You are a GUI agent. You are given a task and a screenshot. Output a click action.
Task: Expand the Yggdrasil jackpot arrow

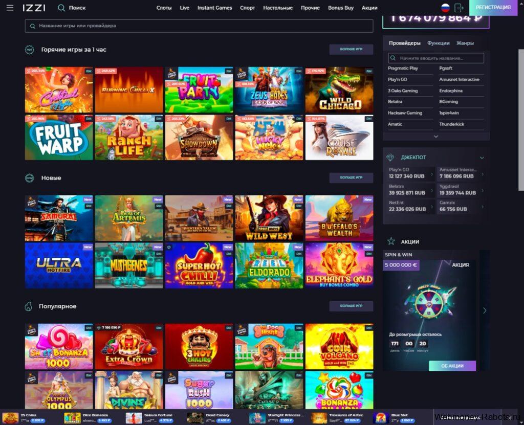(x=482, y=190)
